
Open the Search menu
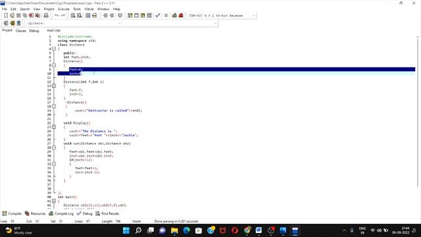pos(25,9)
